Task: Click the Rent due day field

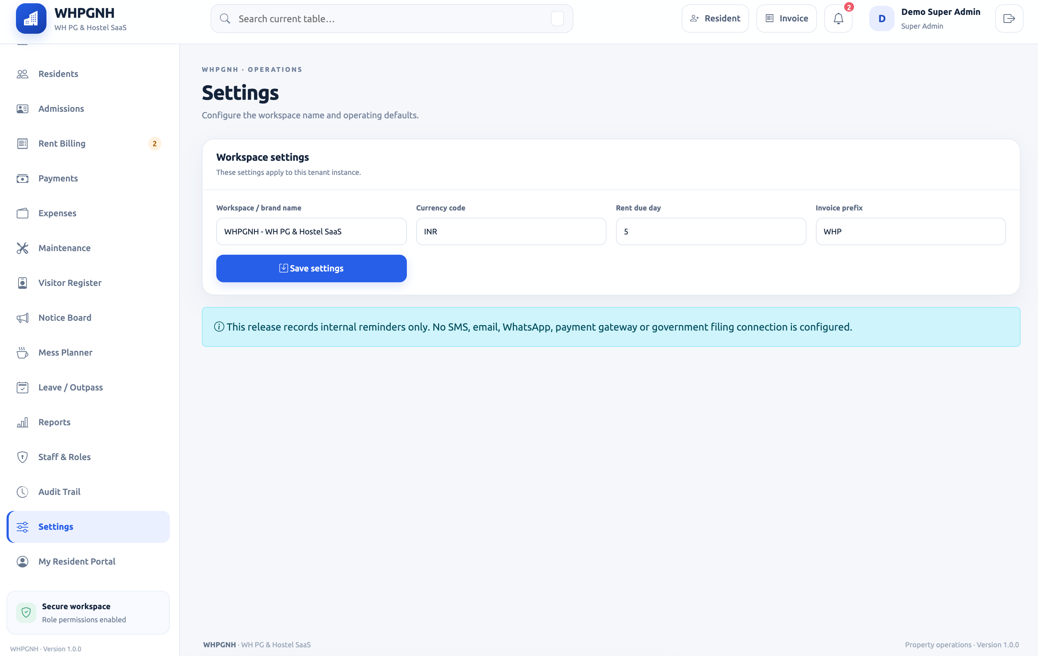Action: click(x=711, y=231)
